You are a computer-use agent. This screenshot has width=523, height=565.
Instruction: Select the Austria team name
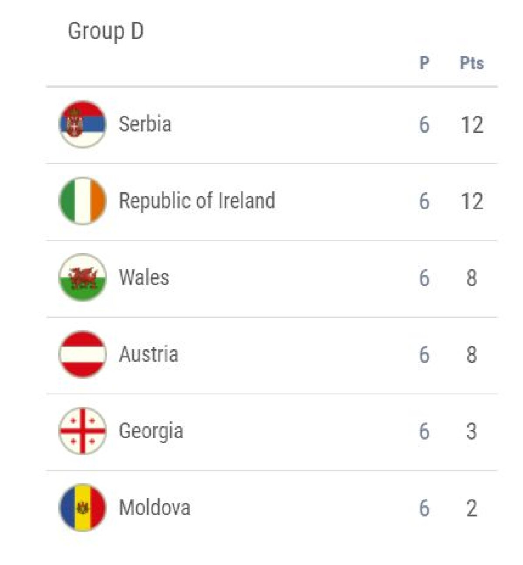[149, 354]
